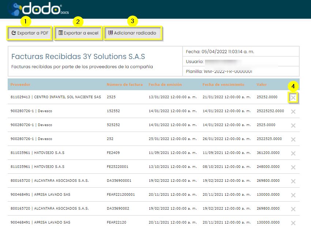Select provider cell CENTRO INFANTIL SOL NACIENTE SAS
The width and height of the screenshot is (311, 228).
tap(56, 97)
